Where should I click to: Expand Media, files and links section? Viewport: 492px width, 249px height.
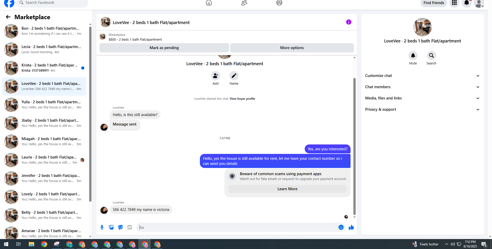click(422, 98)
